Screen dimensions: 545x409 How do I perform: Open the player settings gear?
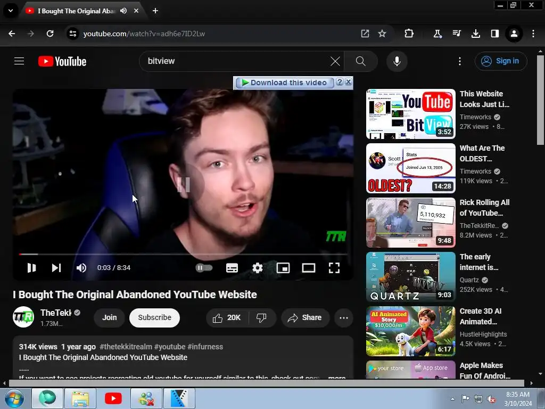pyautogui.click(x=257, y=267)
